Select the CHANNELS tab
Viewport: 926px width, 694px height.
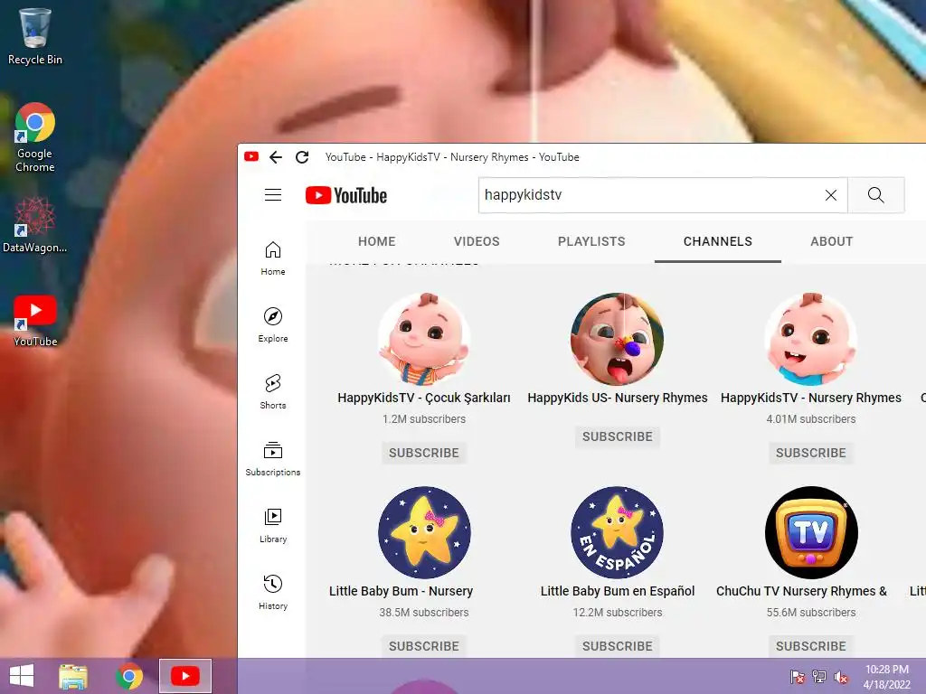point(717,241)
